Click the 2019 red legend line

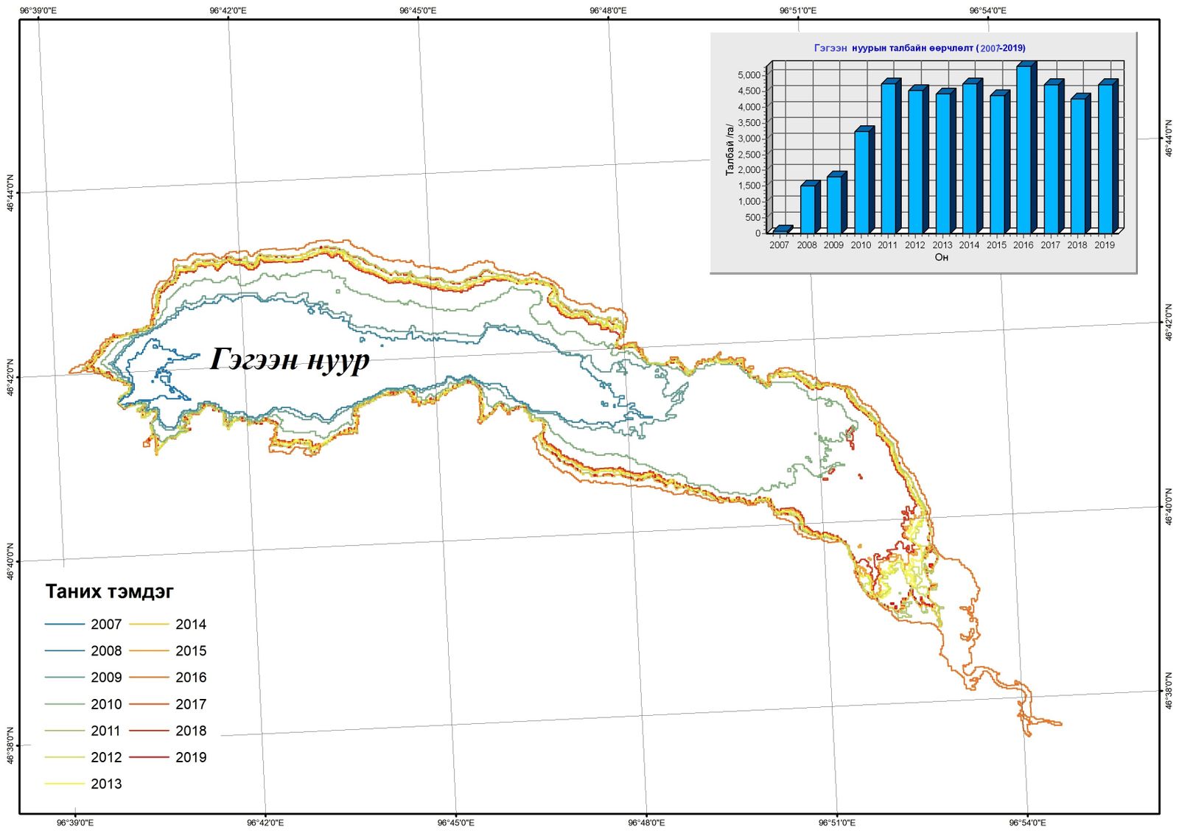click(149, 757)
